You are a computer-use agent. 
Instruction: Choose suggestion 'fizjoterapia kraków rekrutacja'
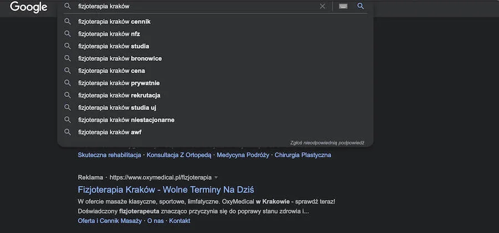pos(119,95)
